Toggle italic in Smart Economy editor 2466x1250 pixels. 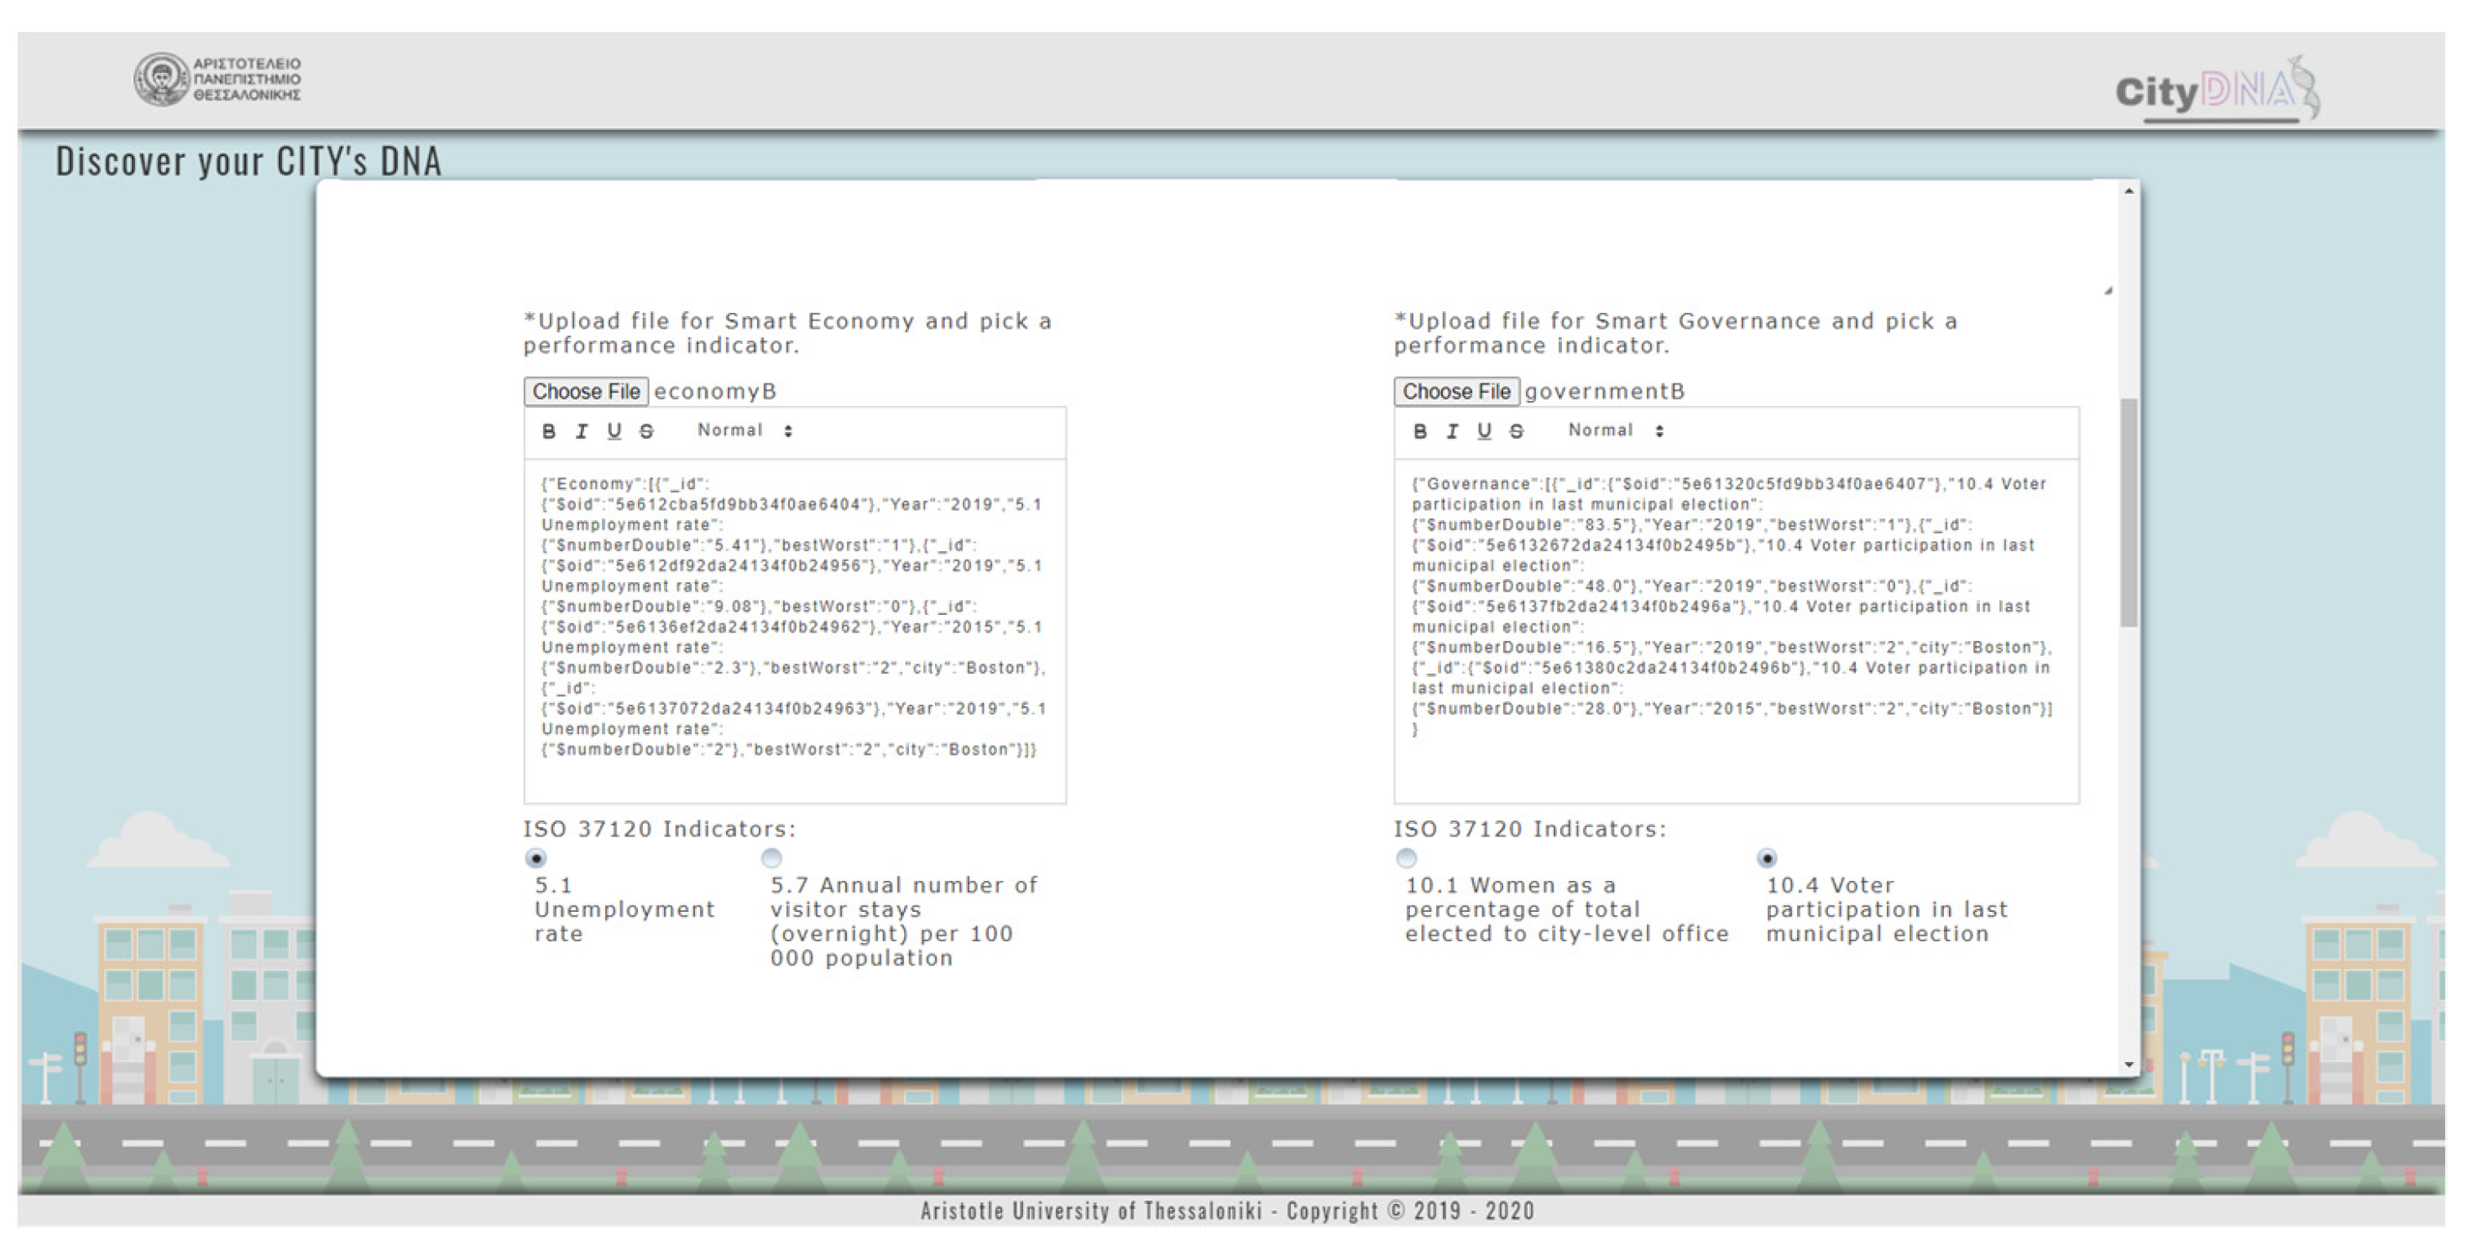581,432
